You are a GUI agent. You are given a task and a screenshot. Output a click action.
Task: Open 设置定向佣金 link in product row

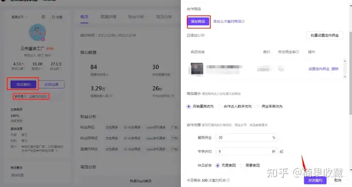319,69
